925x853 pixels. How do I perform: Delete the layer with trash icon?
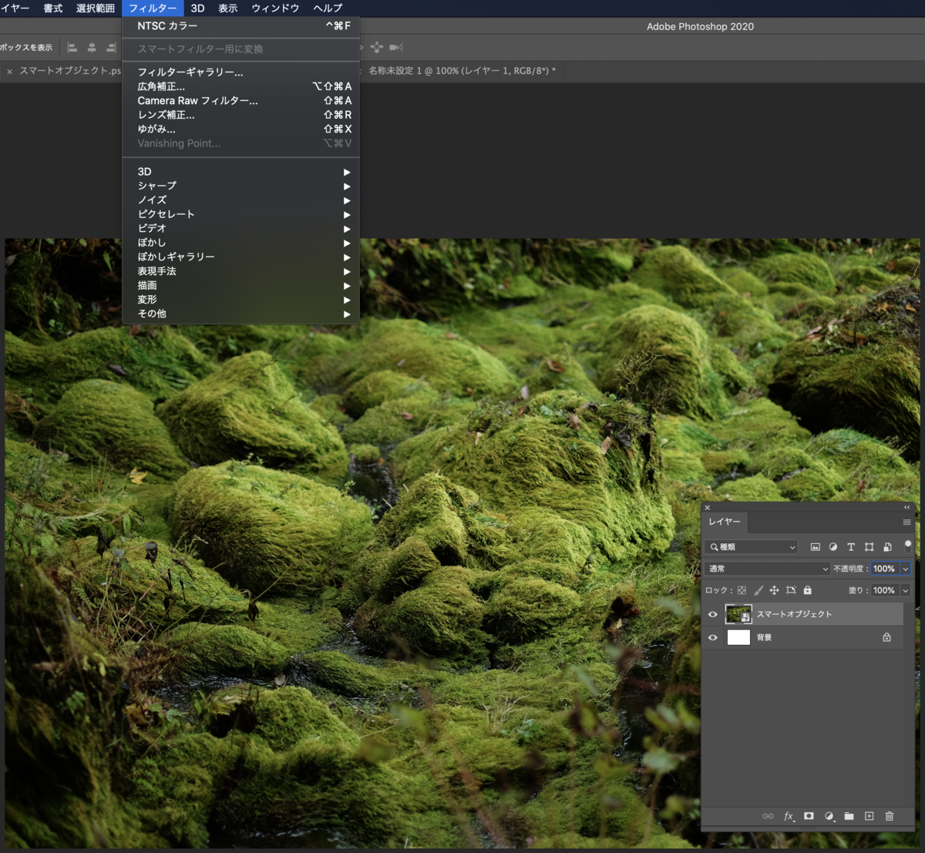[889, 816]
